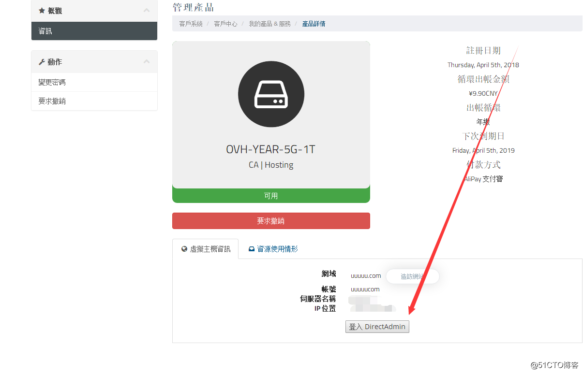Collapse the 動作 panel chevron

[147, 61]
